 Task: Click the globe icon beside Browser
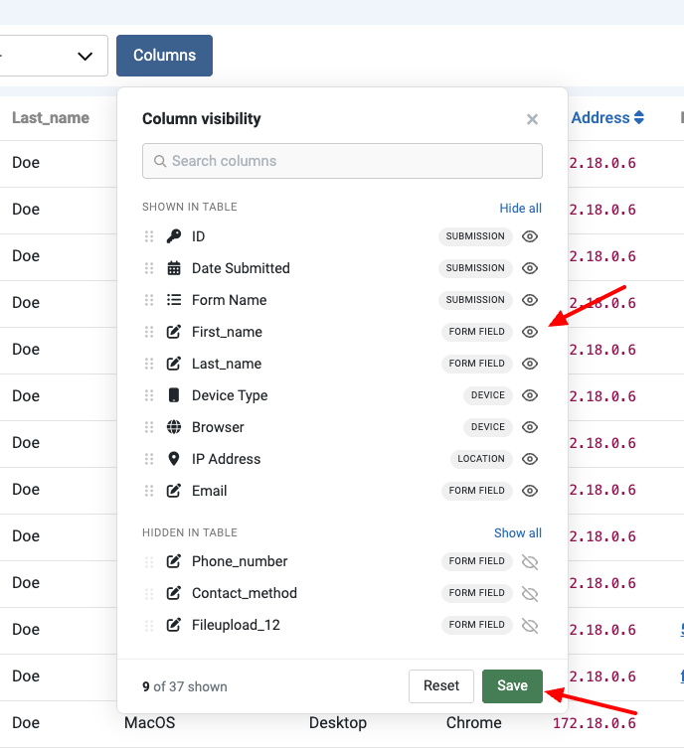pyautogui.click(x=174, y=427)
